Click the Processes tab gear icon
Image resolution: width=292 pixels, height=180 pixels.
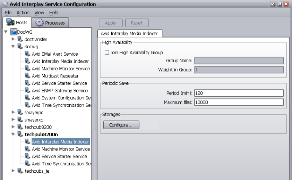(39, 23)
